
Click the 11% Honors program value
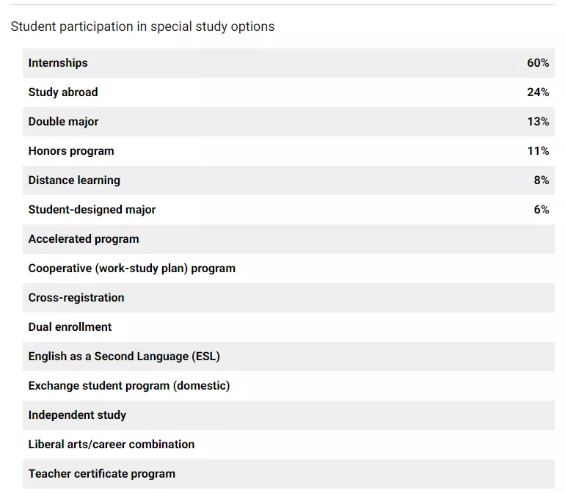[x=538, y=151]
